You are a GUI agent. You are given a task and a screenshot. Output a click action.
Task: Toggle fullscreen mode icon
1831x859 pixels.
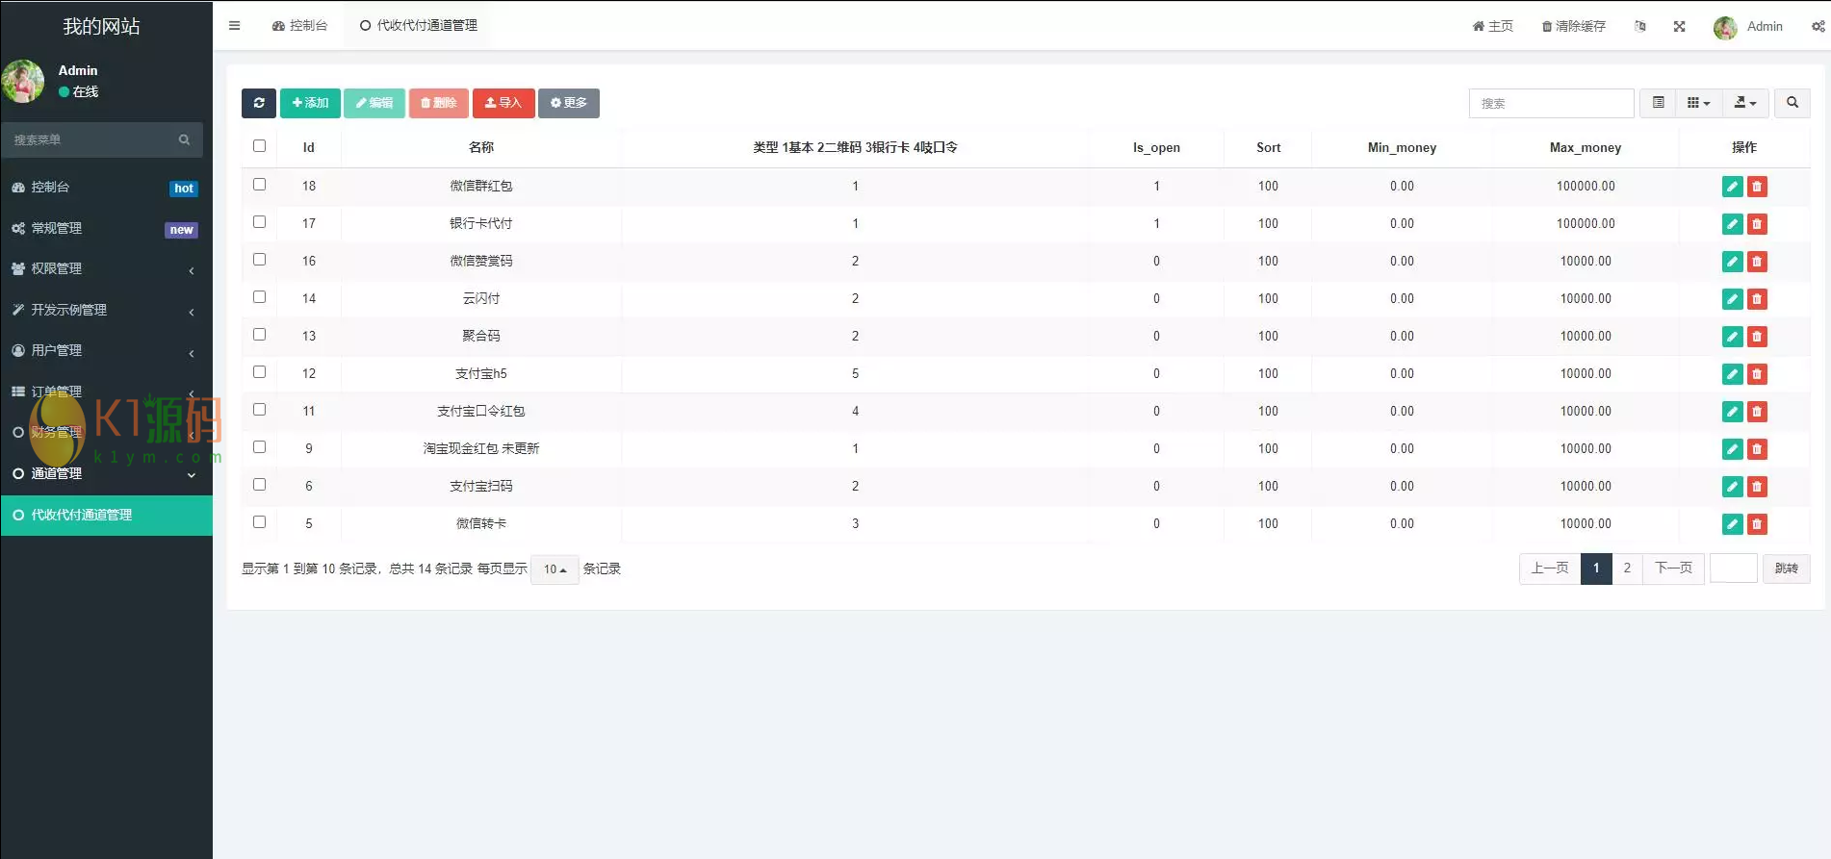[x=1679, y=26]
